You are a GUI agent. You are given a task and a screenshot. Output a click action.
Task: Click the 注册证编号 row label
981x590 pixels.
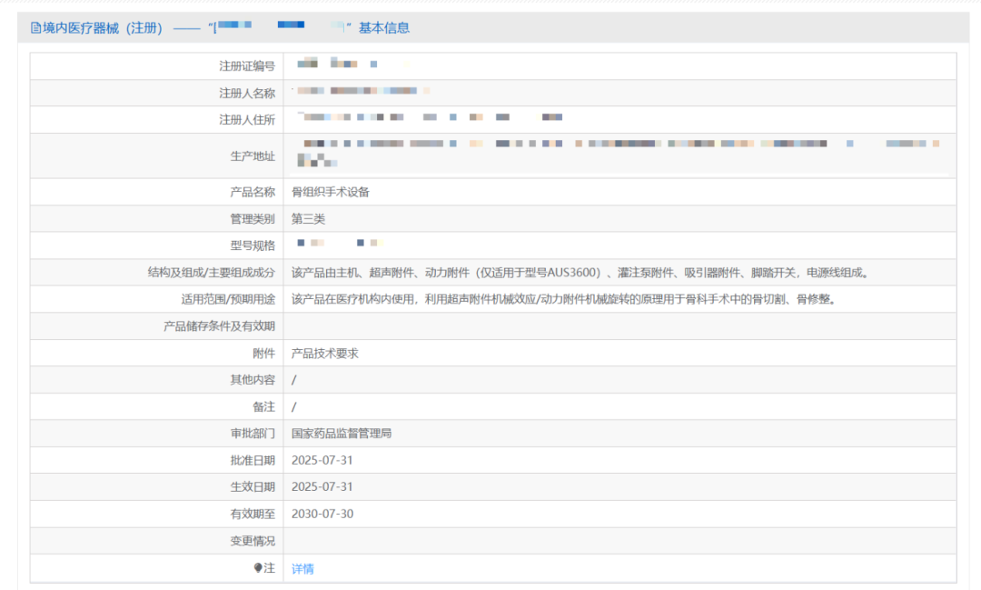coord(246,66)
